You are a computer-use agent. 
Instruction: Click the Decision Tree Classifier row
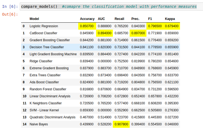(47, 47)
